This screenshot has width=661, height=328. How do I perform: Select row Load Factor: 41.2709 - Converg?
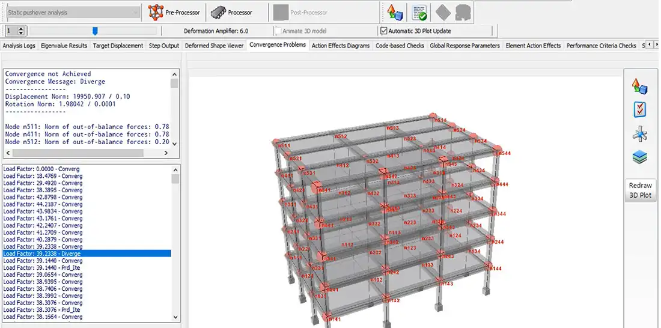[x=87, y=232]
